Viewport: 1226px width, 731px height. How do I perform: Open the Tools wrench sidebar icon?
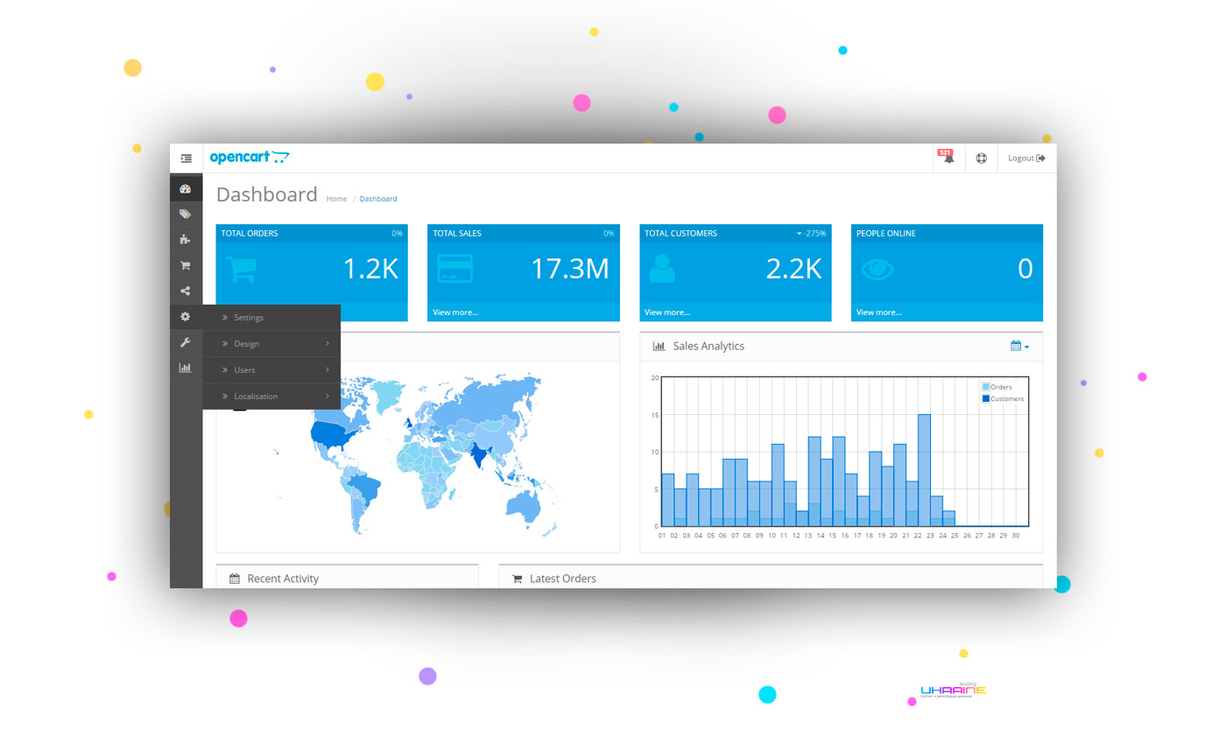click(x=185, y=342)
